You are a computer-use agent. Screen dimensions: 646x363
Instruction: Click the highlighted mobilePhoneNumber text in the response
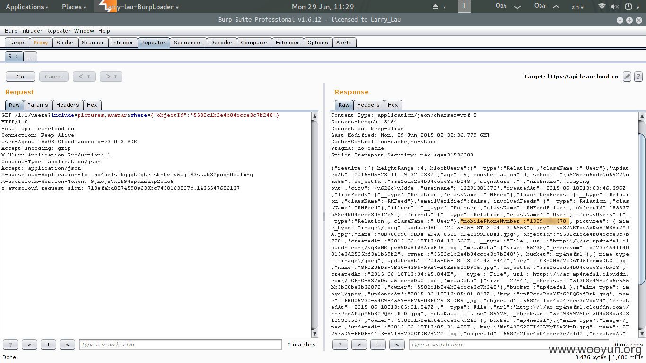tap(515, 221)
